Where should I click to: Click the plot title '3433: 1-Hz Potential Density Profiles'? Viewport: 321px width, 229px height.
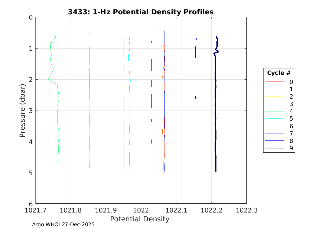141,12
